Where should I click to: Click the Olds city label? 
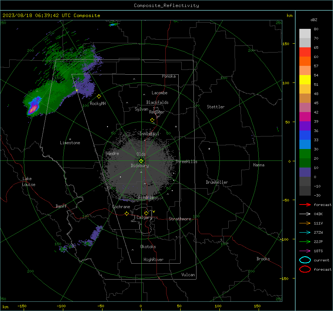coord(141,154)
